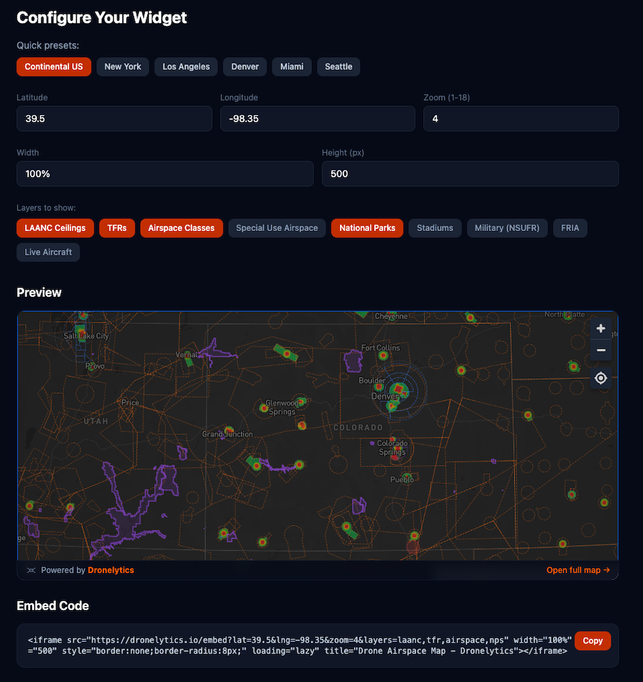Click the Width field showing 100%

pos(165,174)
